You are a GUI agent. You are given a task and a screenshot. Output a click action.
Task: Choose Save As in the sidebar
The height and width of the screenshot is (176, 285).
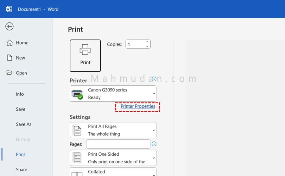tap(24, 124)
